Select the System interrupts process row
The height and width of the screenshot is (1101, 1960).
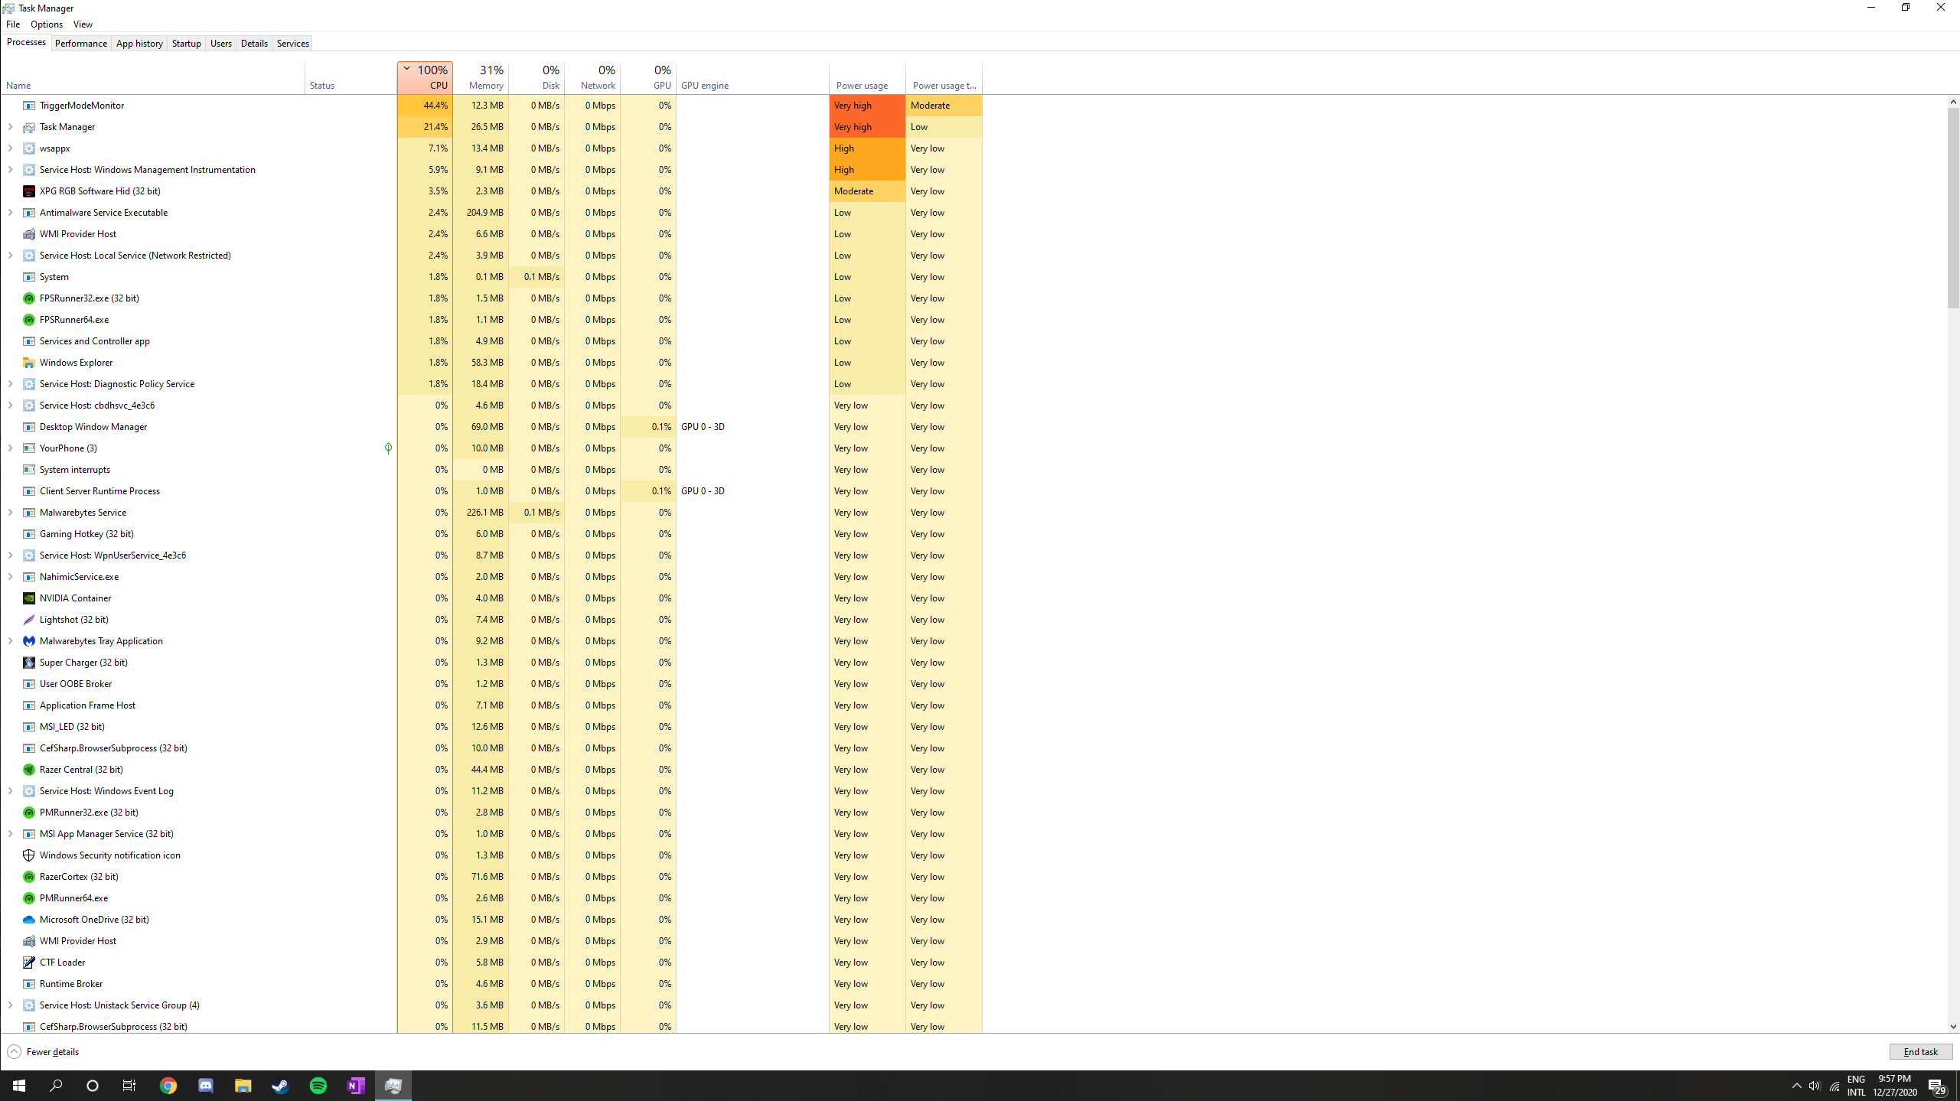pos(491,470)
